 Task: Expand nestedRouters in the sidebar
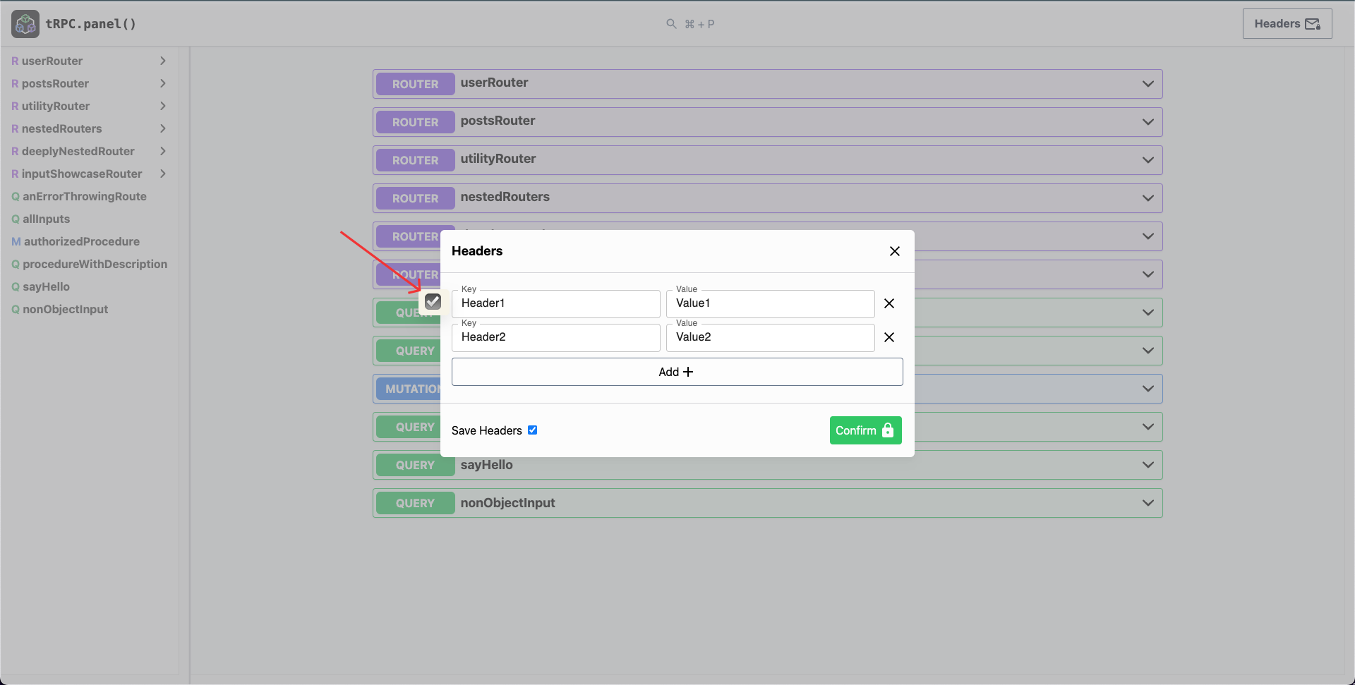tap(163, 128)
